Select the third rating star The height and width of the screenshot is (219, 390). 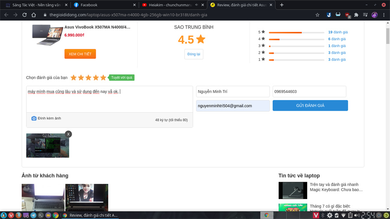pos(88,78)
